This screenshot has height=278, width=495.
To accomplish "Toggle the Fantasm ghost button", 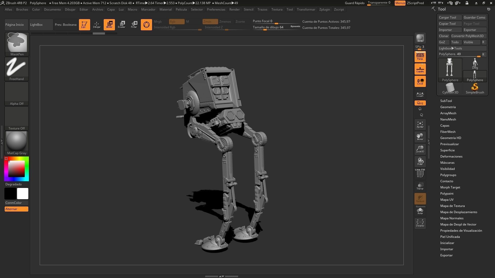I will (420, 198).
